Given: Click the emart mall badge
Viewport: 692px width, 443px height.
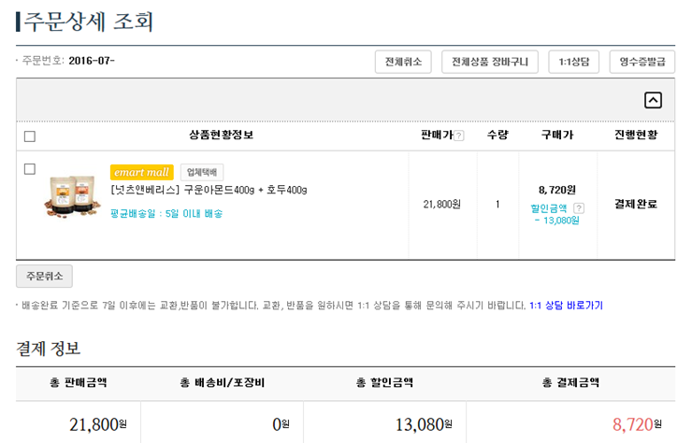Looking at the screenshot, I should tap(141, 172).
